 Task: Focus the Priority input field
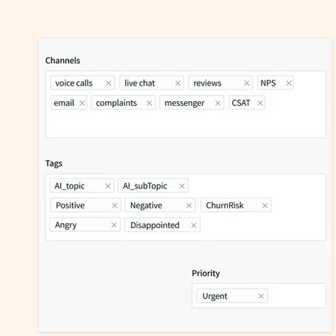(297, 296)
